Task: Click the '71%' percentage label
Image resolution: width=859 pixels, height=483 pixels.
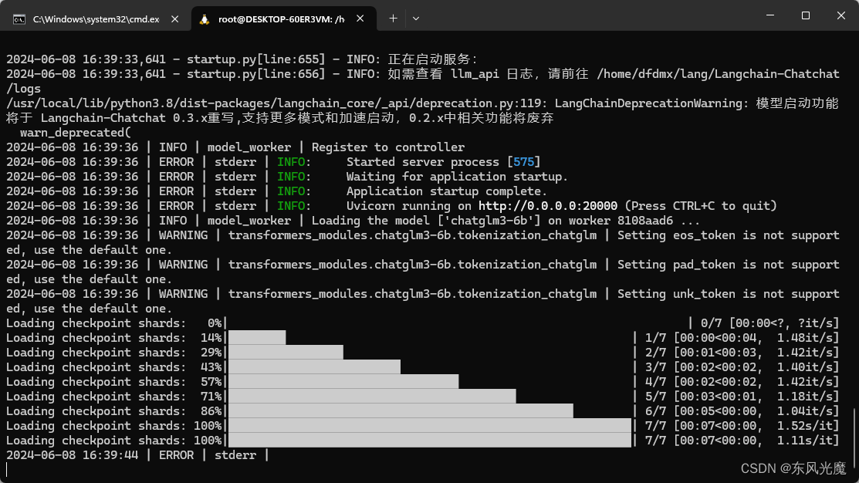Action: (211, 397)
